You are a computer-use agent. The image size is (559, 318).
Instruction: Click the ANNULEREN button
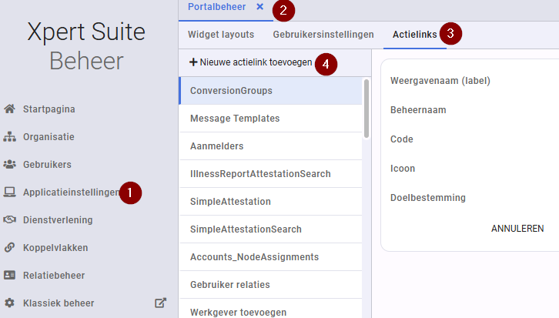517,229
